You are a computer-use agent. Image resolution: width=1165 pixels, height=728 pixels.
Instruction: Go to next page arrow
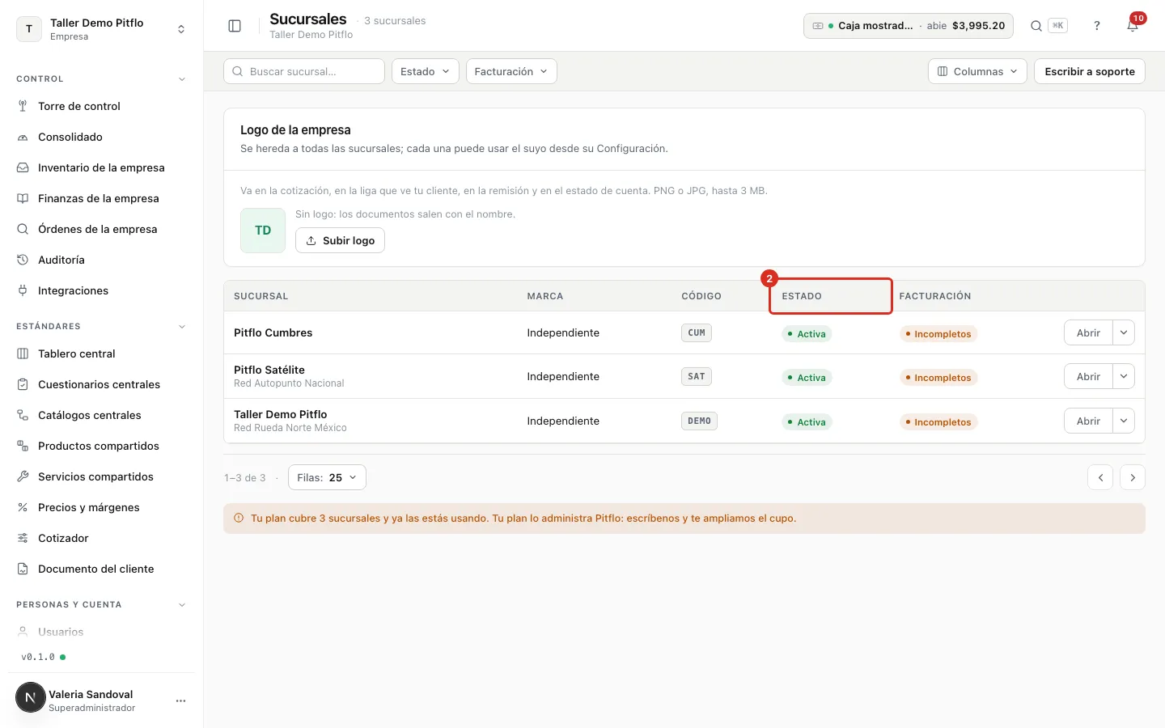1133,477
